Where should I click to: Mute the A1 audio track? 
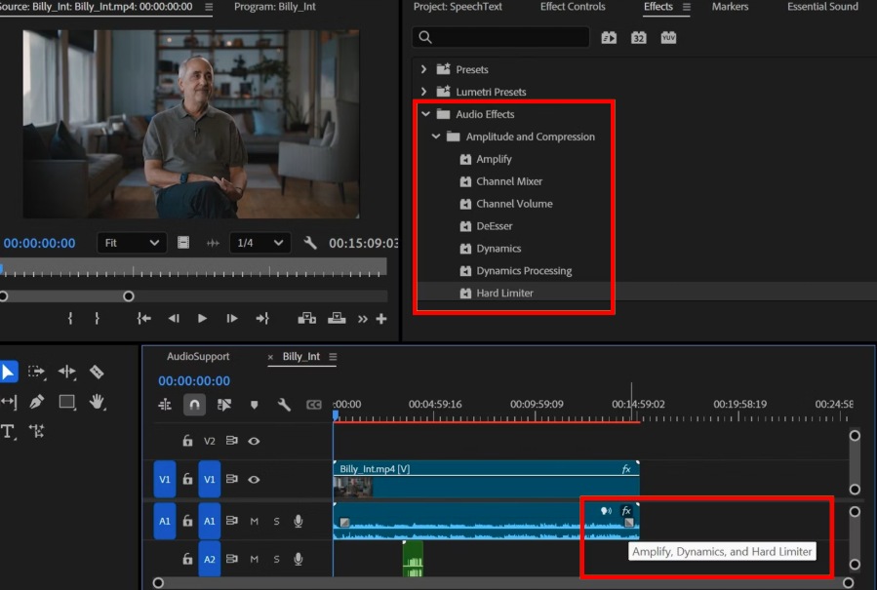[x=255, y=522]
